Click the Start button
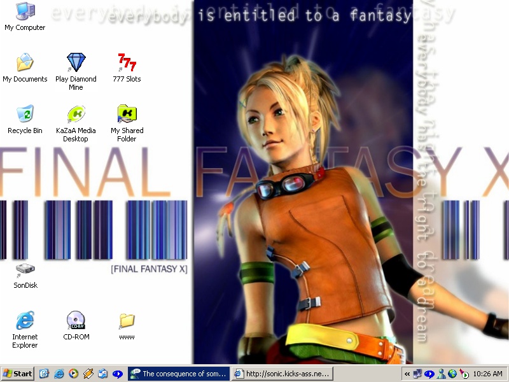509x382 pixels. click(18, 374)
